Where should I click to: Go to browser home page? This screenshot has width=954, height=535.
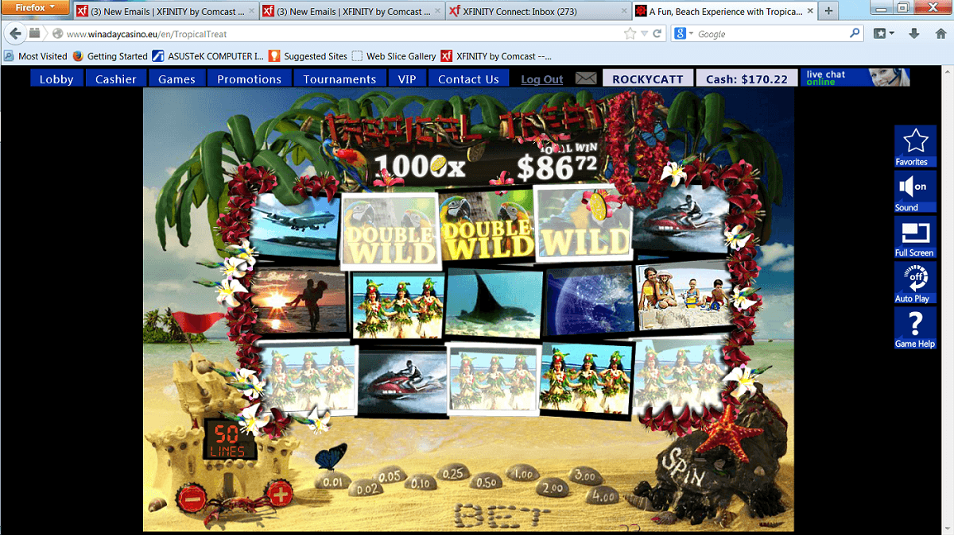[940, 33]
